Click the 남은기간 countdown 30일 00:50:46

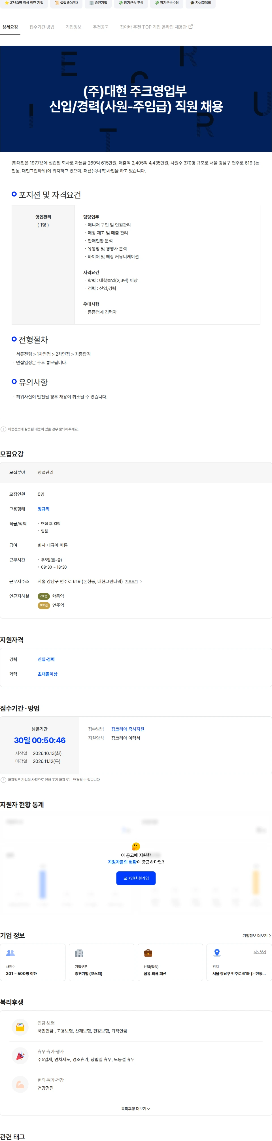39,740
